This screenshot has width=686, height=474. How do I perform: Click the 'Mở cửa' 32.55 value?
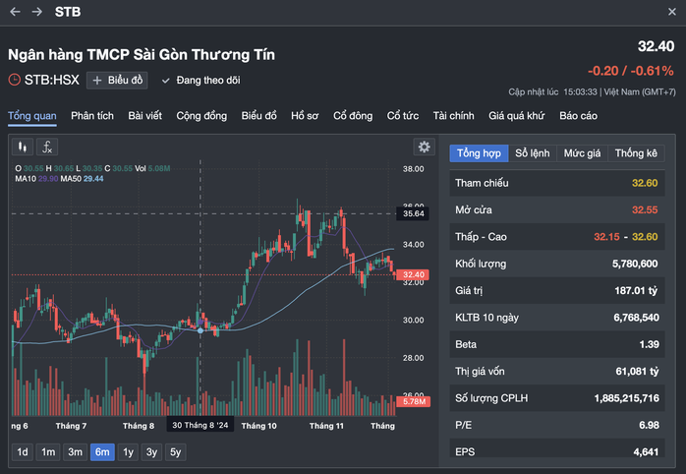(x=645, y=210)
